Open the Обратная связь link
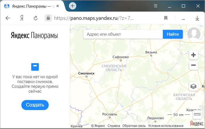 (x=134, y=126)
